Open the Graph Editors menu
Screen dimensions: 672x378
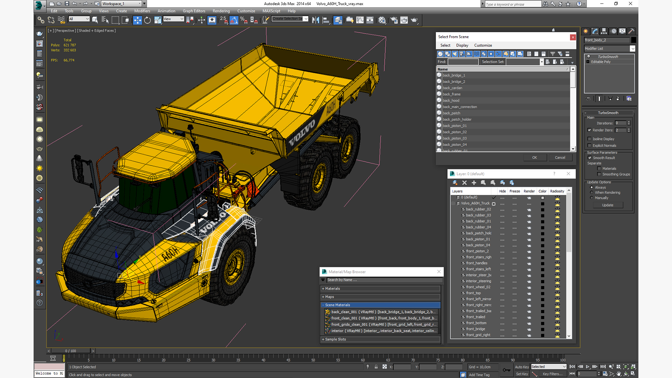pos(194,11)
